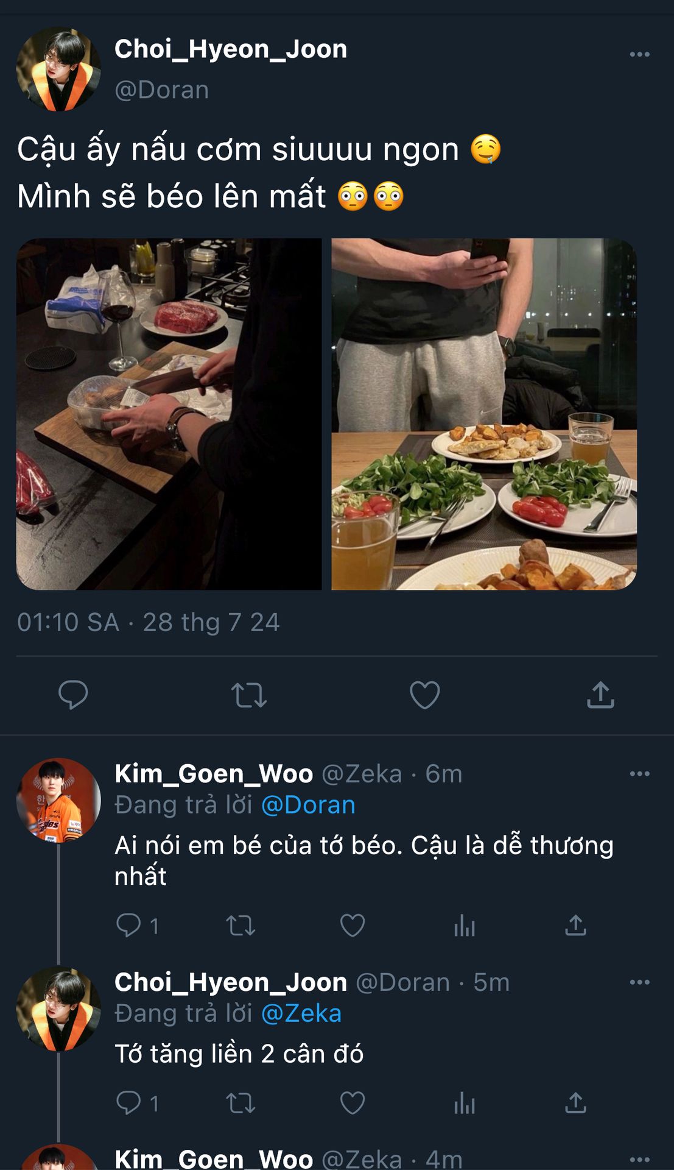Viewport: 674px width, 1170px height.
Task: Retweet the main tweet with food photos
Action: point(249,695)
